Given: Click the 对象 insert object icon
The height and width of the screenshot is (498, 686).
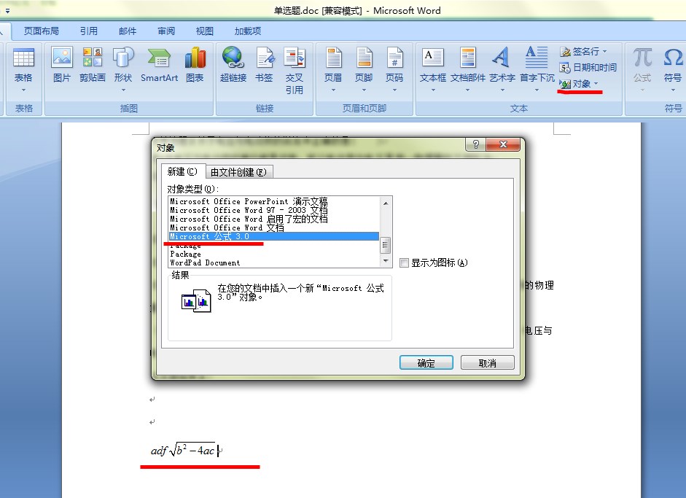Looking at the screenshot, I should [x=565, y=84].
